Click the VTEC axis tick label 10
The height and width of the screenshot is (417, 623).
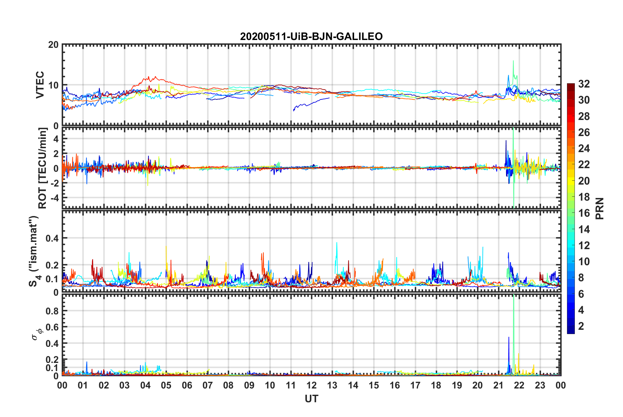point(53,86)
